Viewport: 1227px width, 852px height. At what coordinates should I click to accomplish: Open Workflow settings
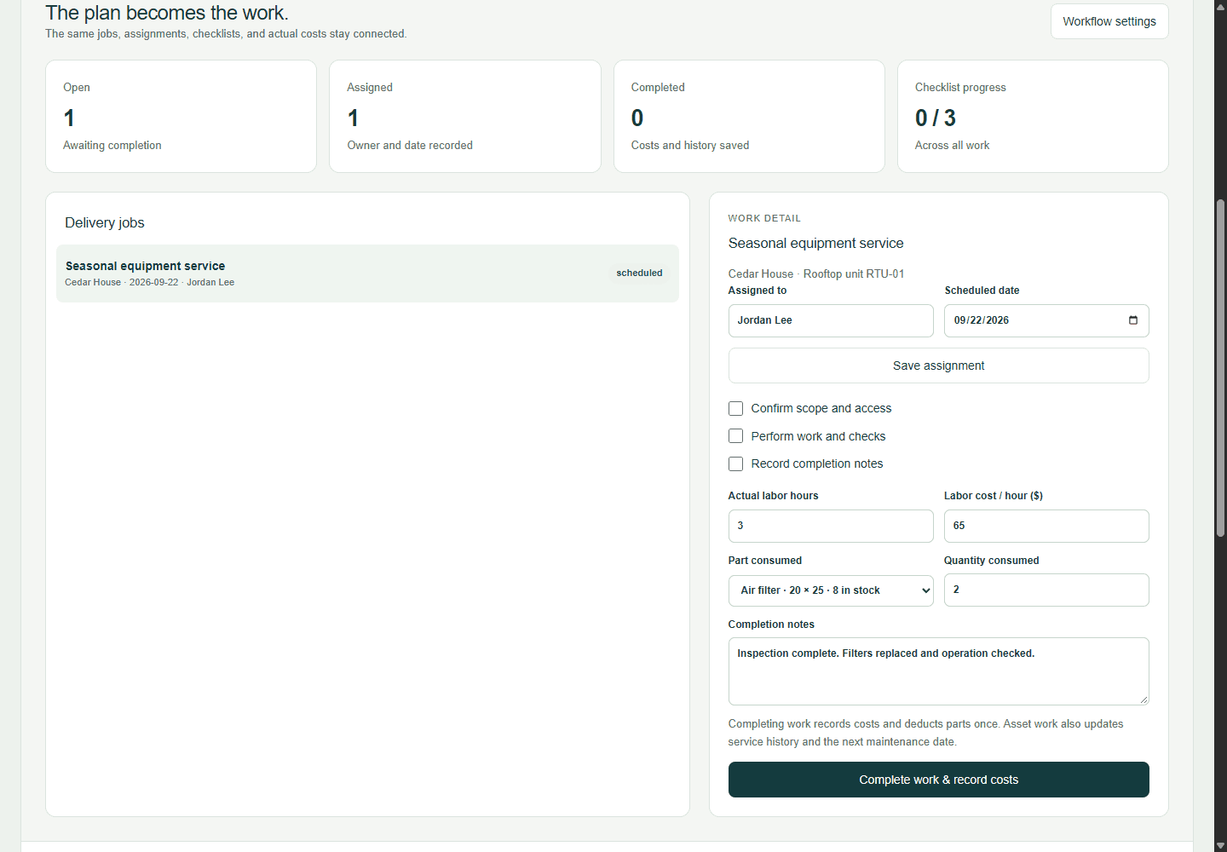click(x=1109, y=21)
